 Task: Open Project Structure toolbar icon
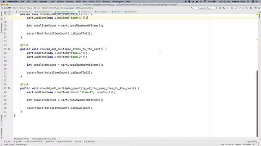point(251,8)
